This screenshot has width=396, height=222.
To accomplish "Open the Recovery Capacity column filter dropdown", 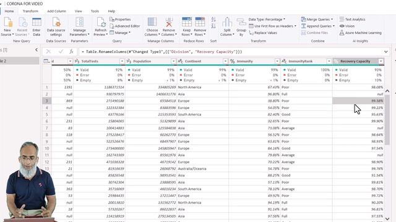I will [381, 61].
